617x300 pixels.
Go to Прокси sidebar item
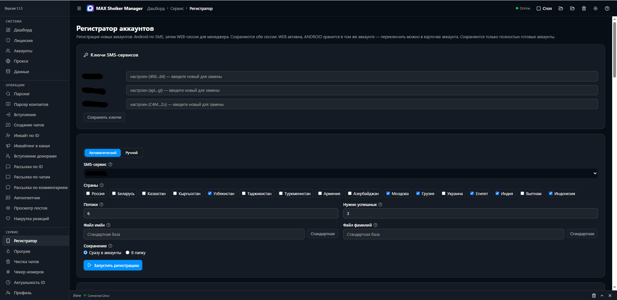point(21,61)
